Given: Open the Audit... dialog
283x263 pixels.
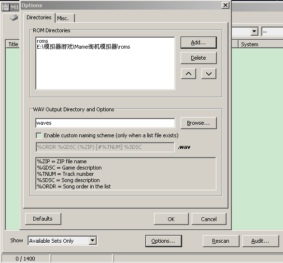Looking at the screenshot, I should pyautogui.click(x=260, y=241).
